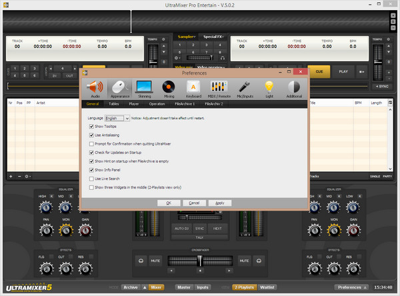Screen dimensions: 400x296
Task: Select the Light bulb preferences icon
Action: tap(269, 89)
